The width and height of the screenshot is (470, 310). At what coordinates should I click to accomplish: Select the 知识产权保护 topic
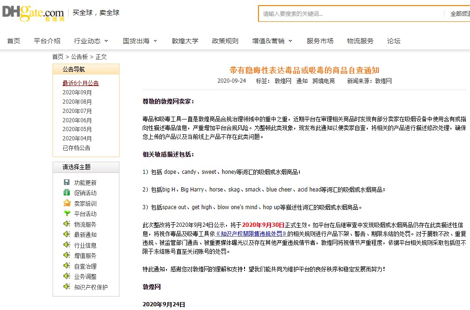coord(91,287)
